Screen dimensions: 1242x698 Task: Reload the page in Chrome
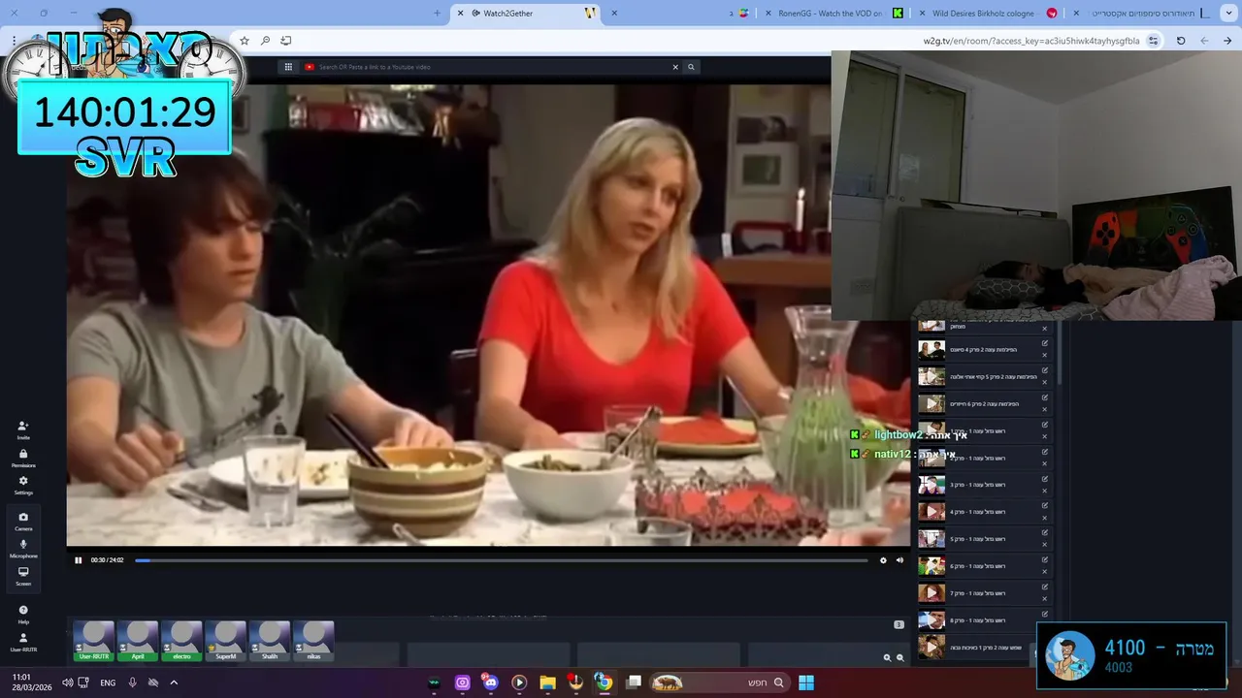point(1181,41)
